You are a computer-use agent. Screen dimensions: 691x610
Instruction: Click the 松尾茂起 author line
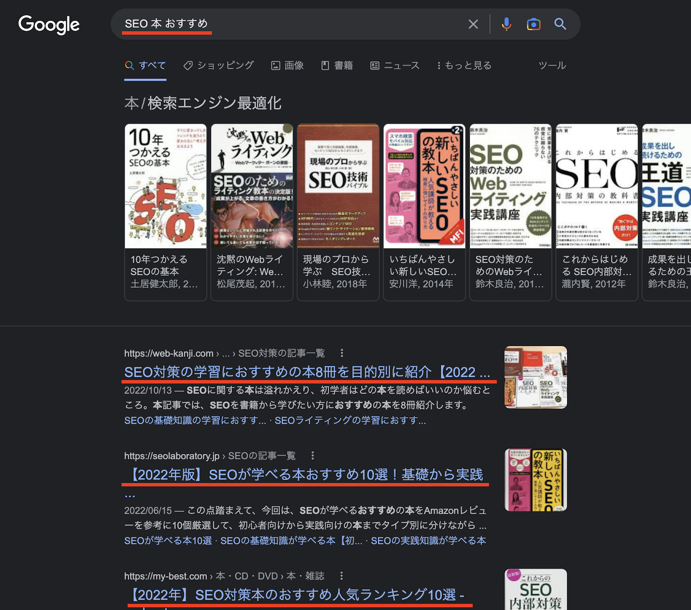coord(250,284)
